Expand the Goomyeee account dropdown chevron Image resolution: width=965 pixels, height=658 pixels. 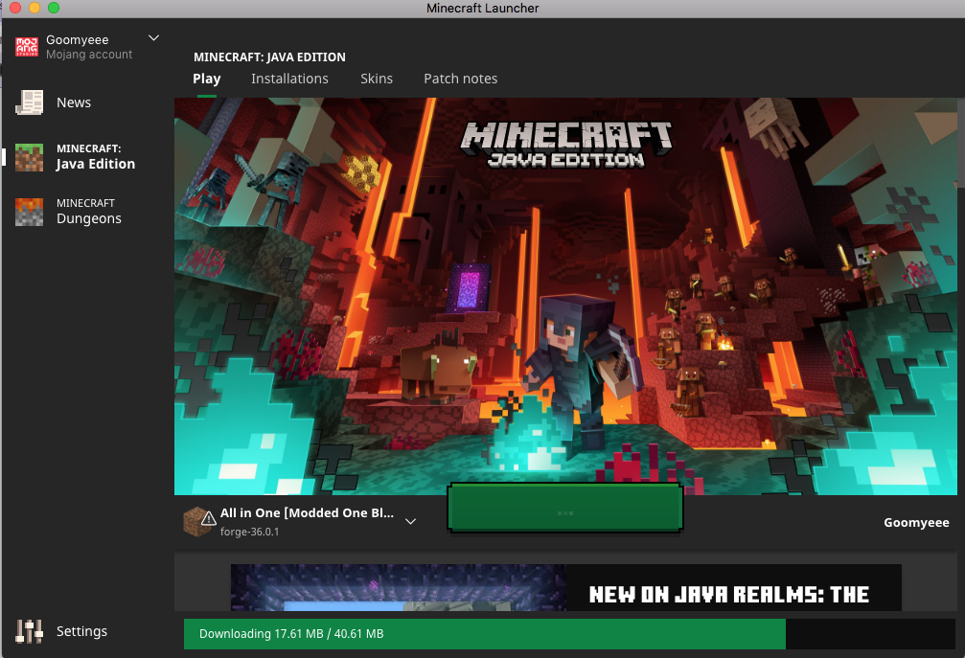tap(154, 38)
